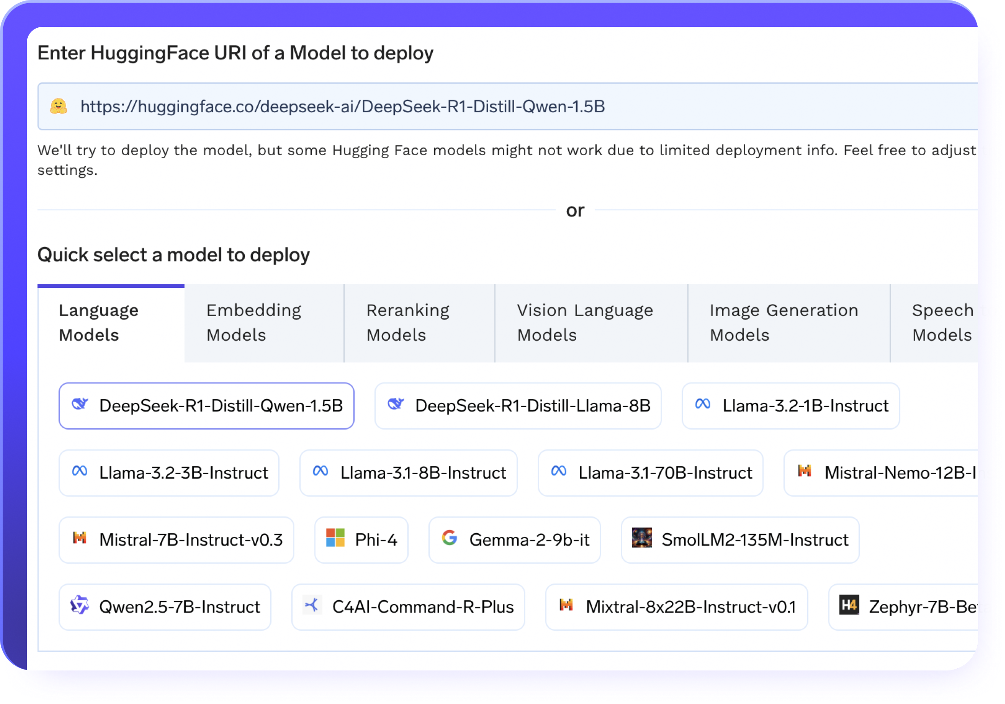Click Google logo on Gemma-2-9b-it chip
The image size is (1005, 704).
(449, 538)
